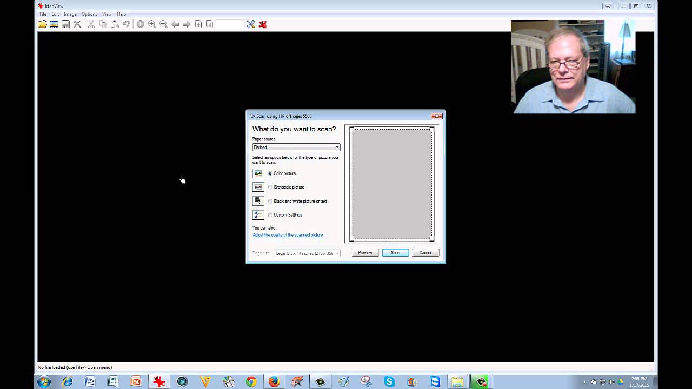Close the Scan using HP officejet dialog
The image size is (692, 389).
(437, 116)
